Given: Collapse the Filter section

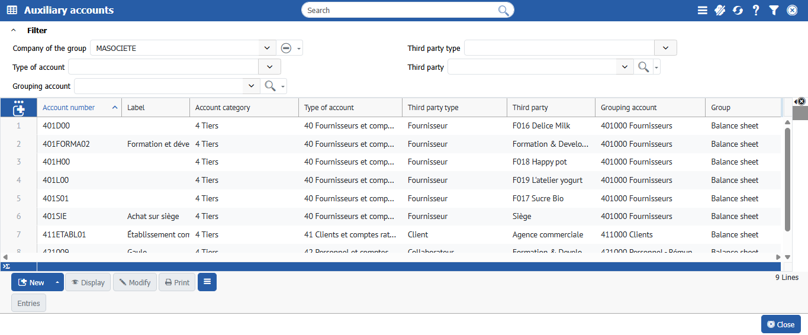Looking at the screenshot, I should tap(14, 30).
